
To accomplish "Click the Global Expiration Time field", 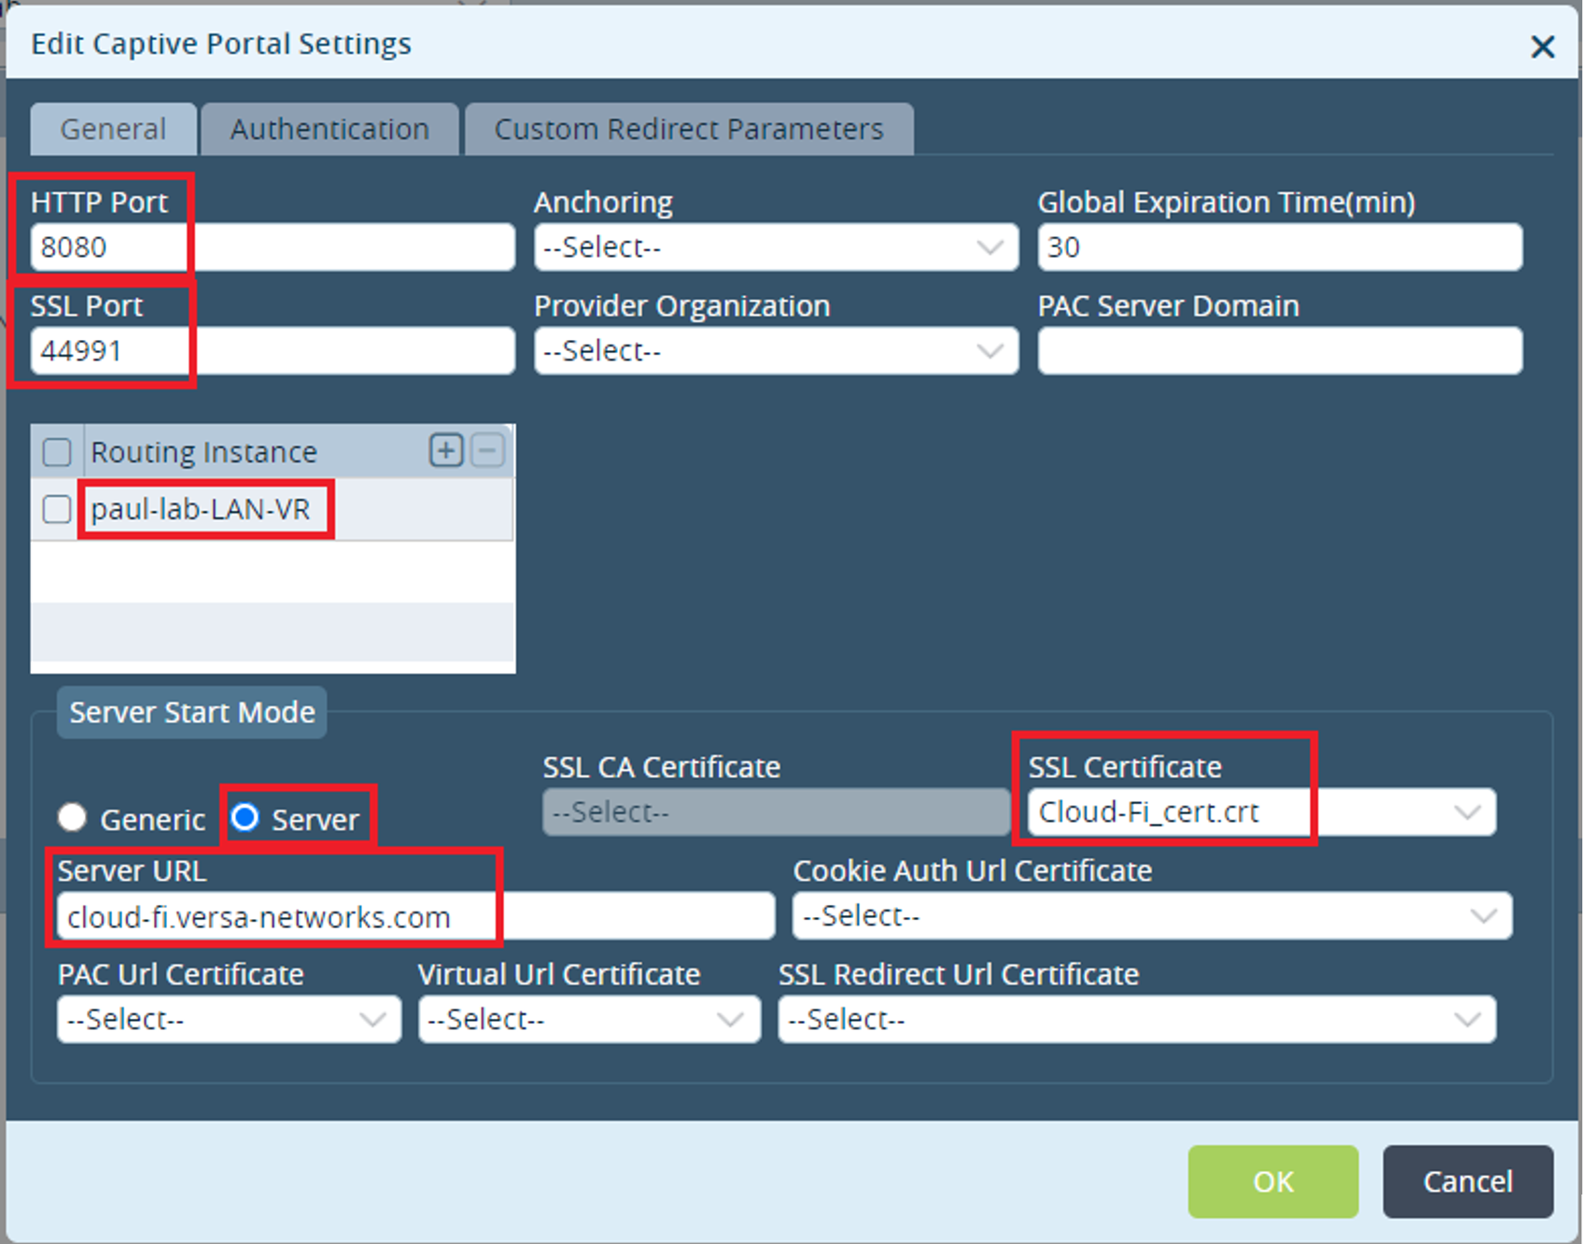I will point(1279,247).
